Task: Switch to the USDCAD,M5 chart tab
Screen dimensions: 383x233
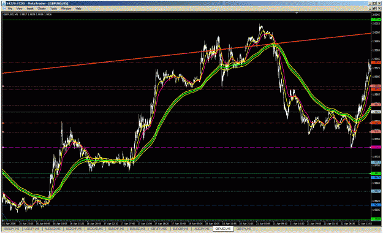Action: click(x=96, y=229)
